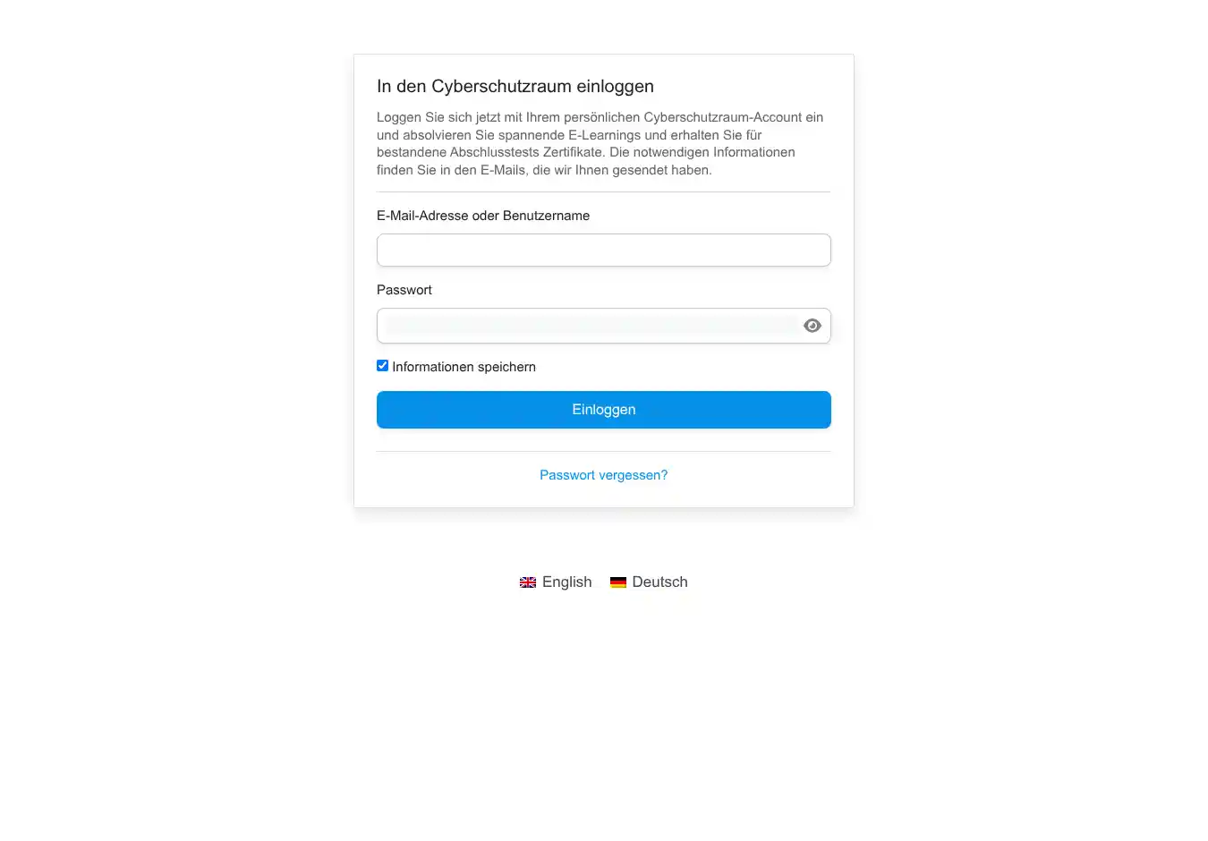This screenshot has height=841, width=1208.
Task: Open the "Passwort vergessen?" link
Action: pos(603,475)
